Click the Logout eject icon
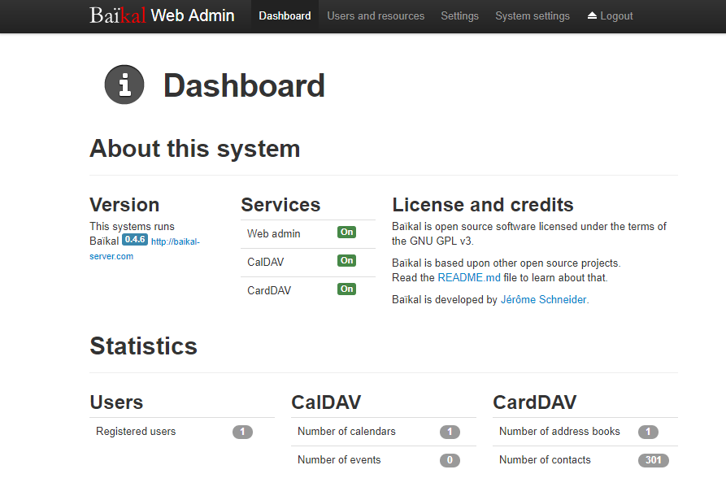This screenshot has height=500, width=726. point(592,15)
